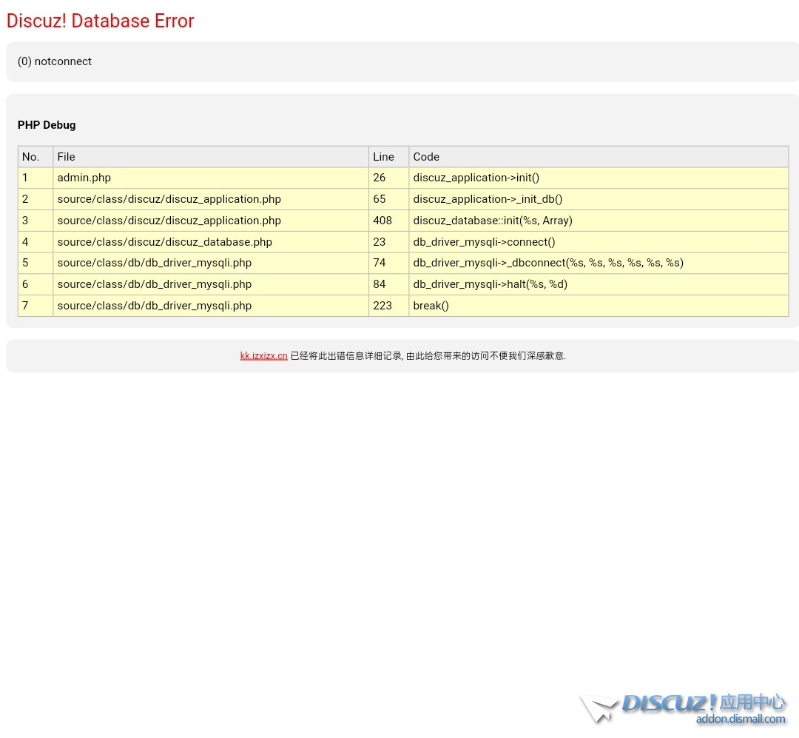Select the discuz_database.php file path cell
Viewport: 799px width, 738px height.
[x=164, y=242]
